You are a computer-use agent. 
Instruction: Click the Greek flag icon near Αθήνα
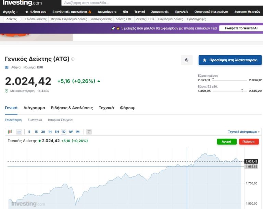point(7,67)
